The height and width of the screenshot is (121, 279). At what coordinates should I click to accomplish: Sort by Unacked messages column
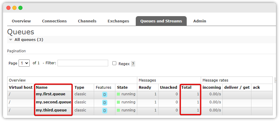pos(168,88)
